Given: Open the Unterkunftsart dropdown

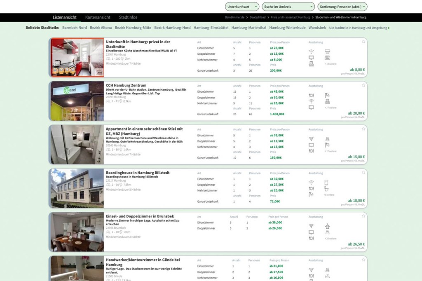Looking at the screenshot, I should 242,7.
